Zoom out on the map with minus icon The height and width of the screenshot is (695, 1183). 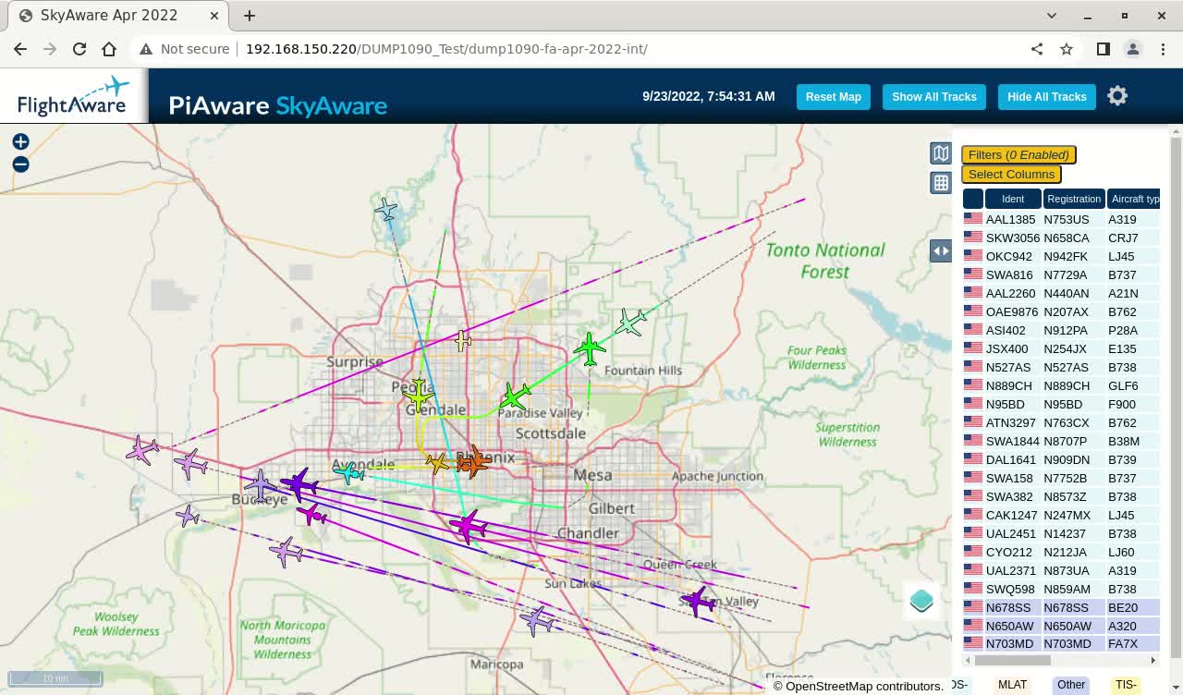pos(20,165)
